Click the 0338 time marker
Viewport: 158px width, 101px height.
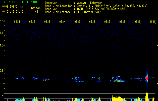tap(122, 21)
